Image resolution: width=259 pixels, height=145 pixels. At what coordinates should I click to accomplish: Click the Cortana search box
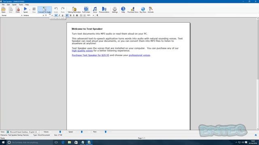(30, 142)
